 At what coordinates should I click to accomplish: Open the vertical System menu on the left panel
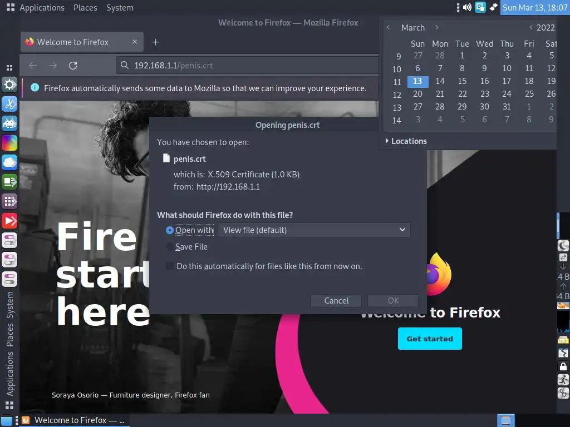(x=10, y=305)
